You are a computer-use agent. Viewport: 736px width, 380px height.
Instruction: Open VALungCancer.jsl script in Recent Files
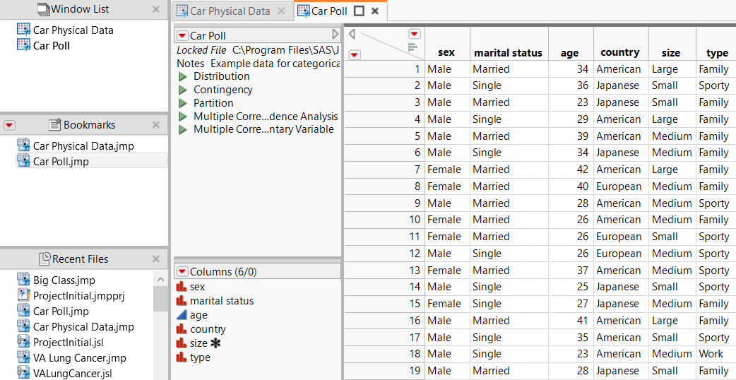pos(72,374)
